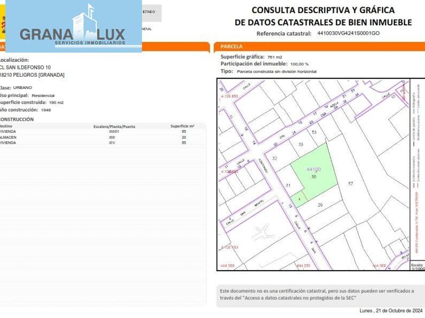Viewport: 425px width, 318px height.
Task: Click the CONSTRUCCIÓN heading
Action: (x=17, y=119)
